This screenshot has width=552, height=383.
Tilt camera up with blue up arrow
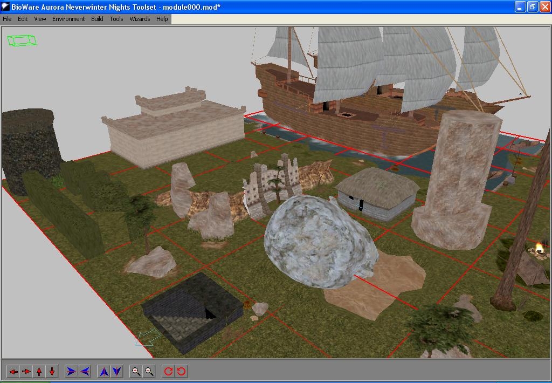tap(104, 371)
